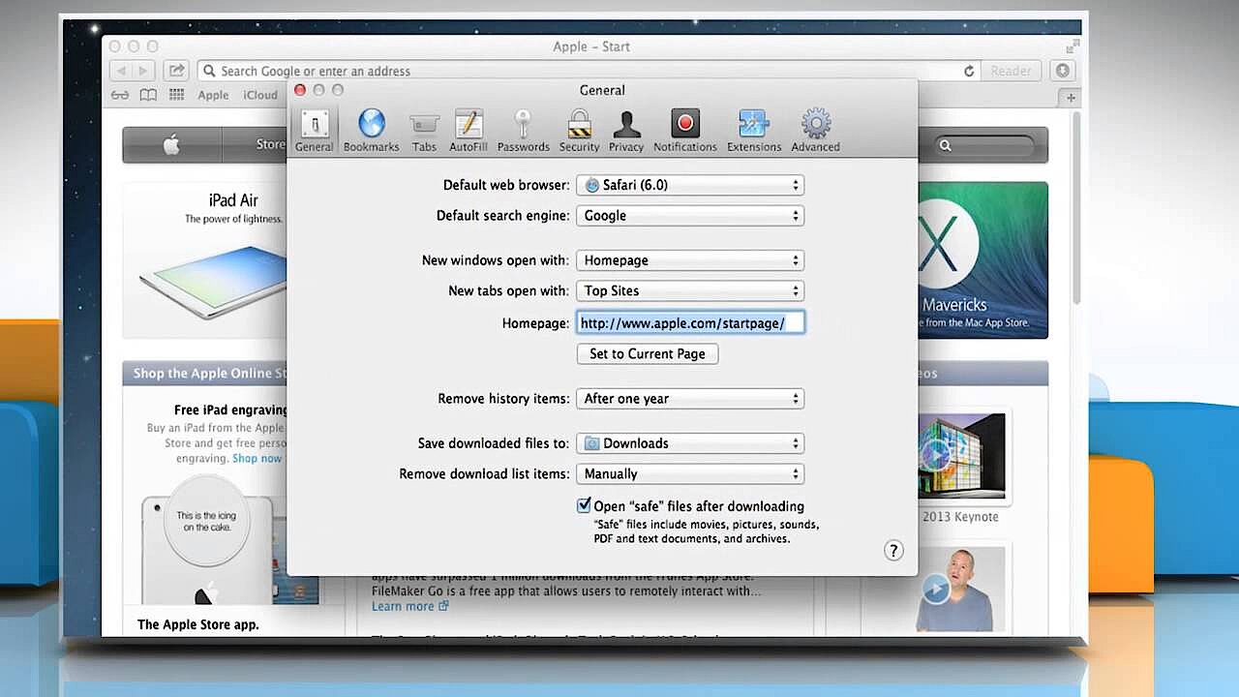Click the Reader button in address bar
Image resolution: width=1239 pixels, height=697 pixels.
[1011, 71]
